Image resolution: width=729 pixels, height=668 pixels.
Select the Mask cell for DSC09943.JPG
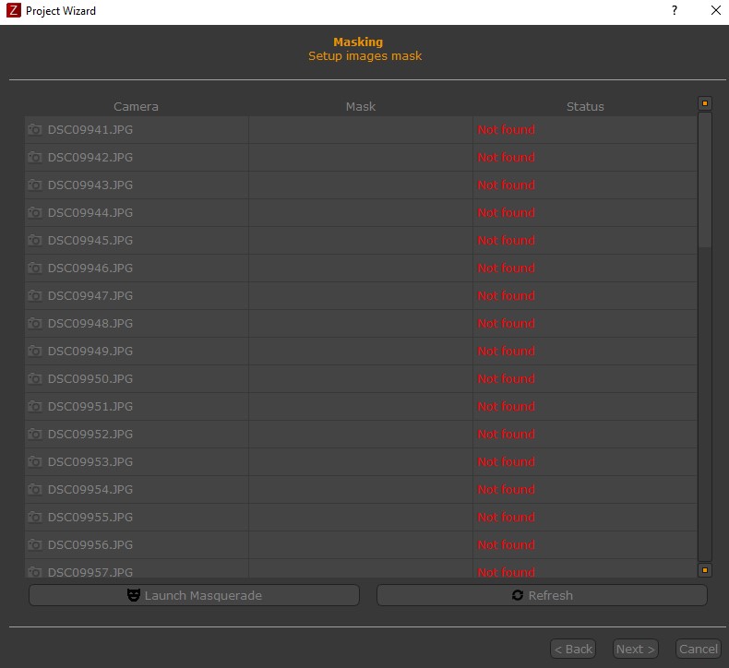(x=360, y=185)
